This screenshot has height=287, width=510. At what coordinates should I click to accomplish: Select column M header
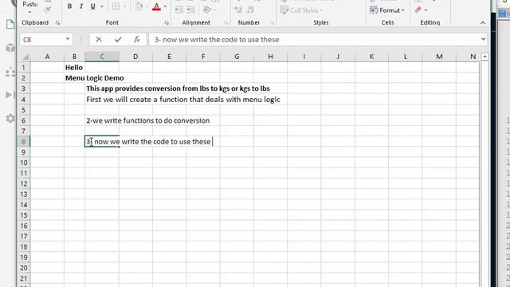tap(439, 57)
